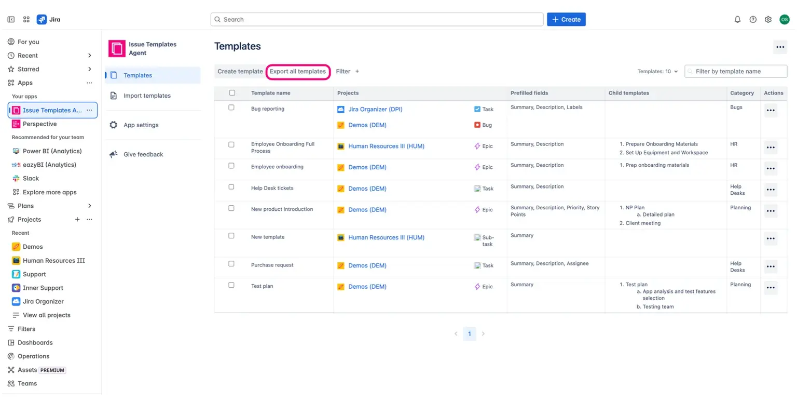The height and width of the screenshot is (402, 797).
Task: Expand the Recent section chevron
Action: point(89,56)
